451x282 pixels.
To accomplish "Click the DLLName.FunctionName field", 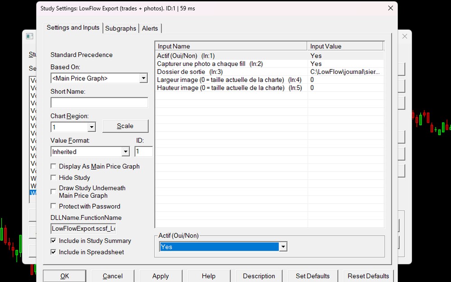I will click(83, 228).
